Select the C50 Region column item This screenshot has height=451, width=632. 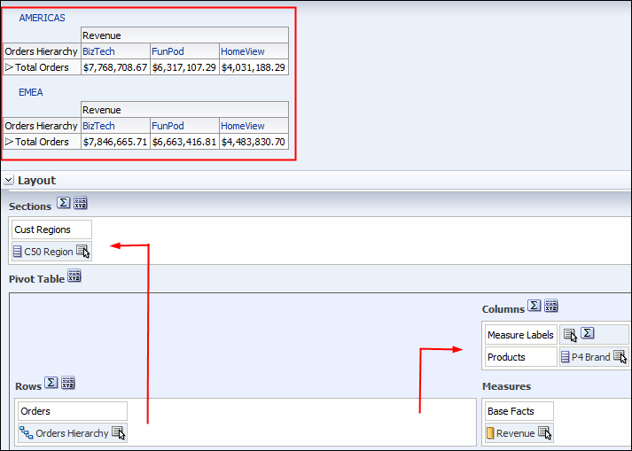coord(51,252)
